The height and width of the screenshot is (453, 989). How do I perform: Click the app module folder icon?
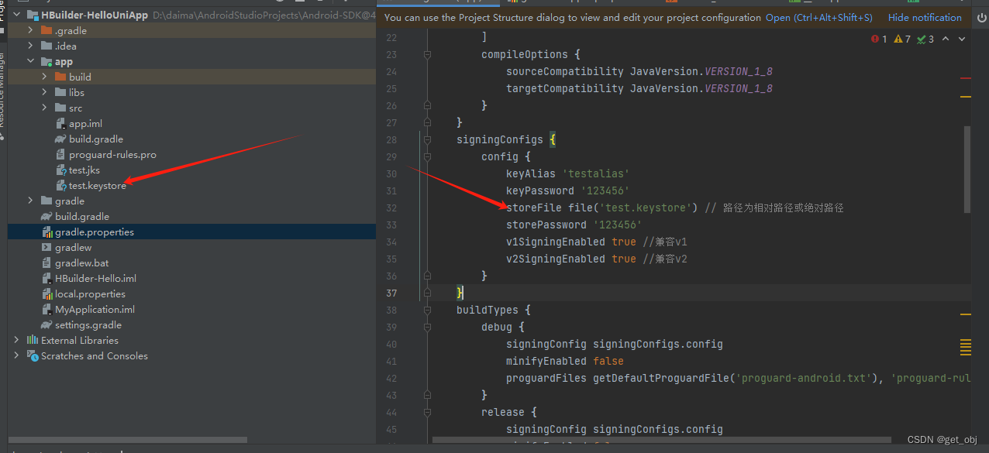47,62
